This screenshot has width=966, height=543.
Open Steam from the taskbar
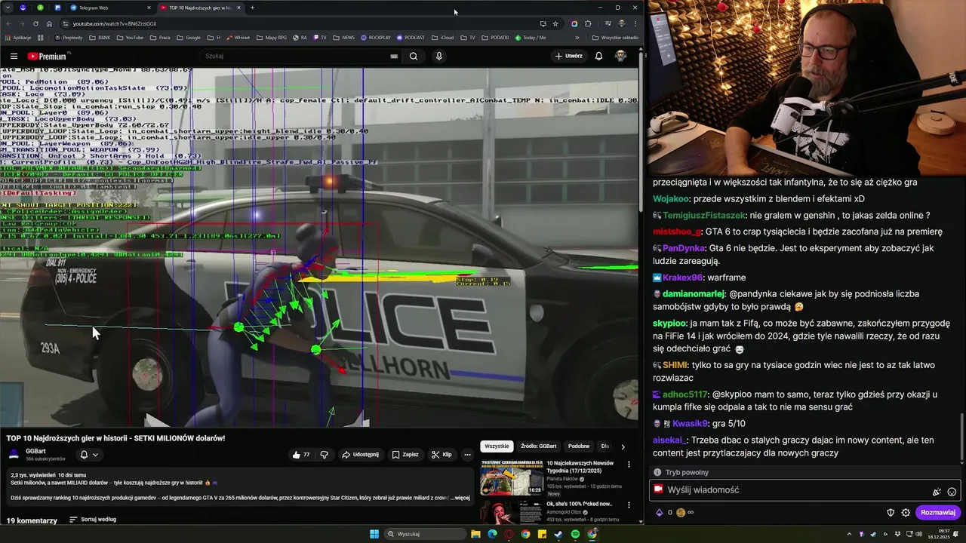pos(558,534)
